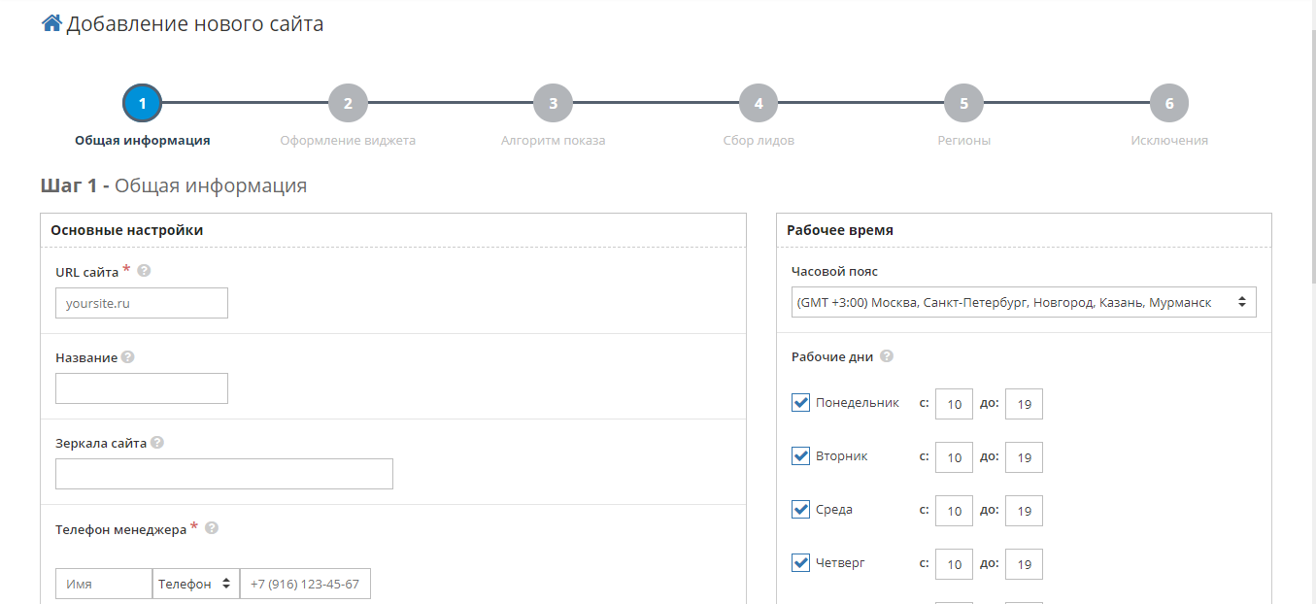The height and width of the screenshot is (604, 1316).
Task: Toggle the Вторник checkbox
Action: [801, 455]
